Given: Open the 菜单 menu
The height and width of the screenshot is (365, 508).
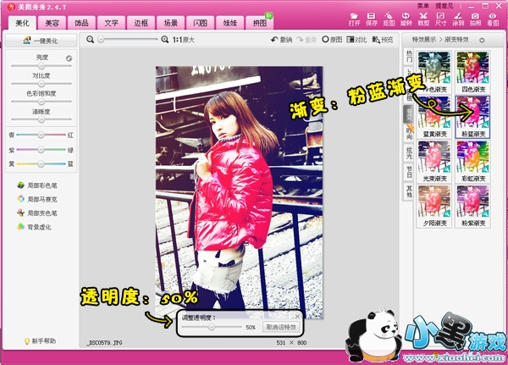Looking at the screenshot, I should 422,6.
